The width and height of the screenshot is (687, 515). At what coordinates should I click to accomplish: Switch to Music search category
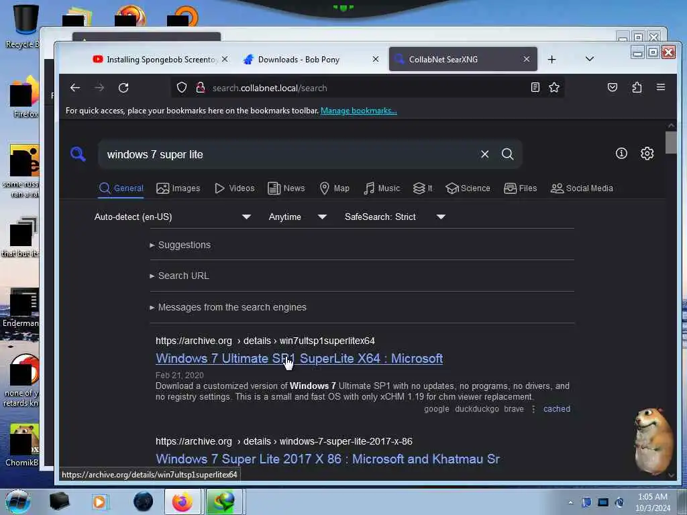382,188
